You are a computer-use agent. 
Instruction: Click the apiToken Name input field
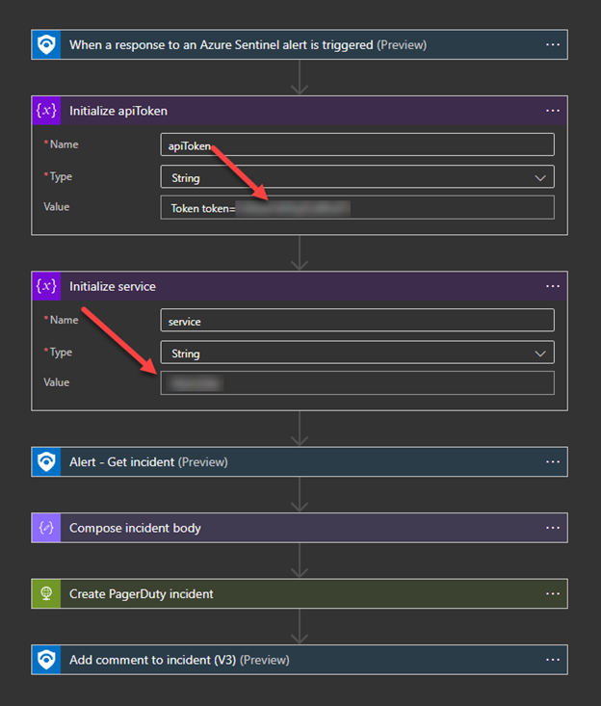point(357,144)
